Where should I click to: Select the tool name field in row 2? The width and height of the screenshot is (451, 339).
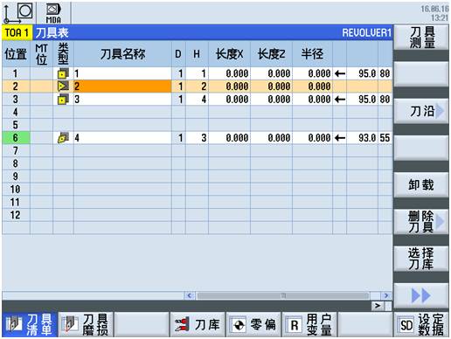pyautogui.click(x=122, y=86)
